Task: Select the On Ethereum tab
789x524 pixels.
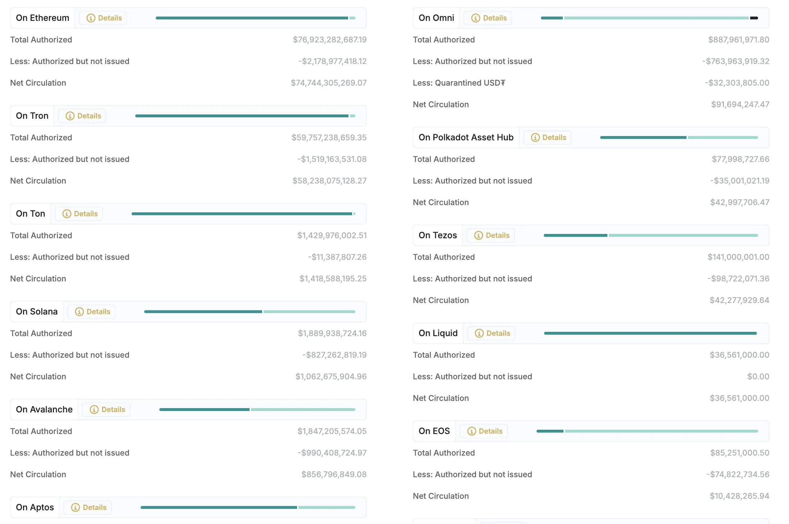Action: click(x=43, y=17)
